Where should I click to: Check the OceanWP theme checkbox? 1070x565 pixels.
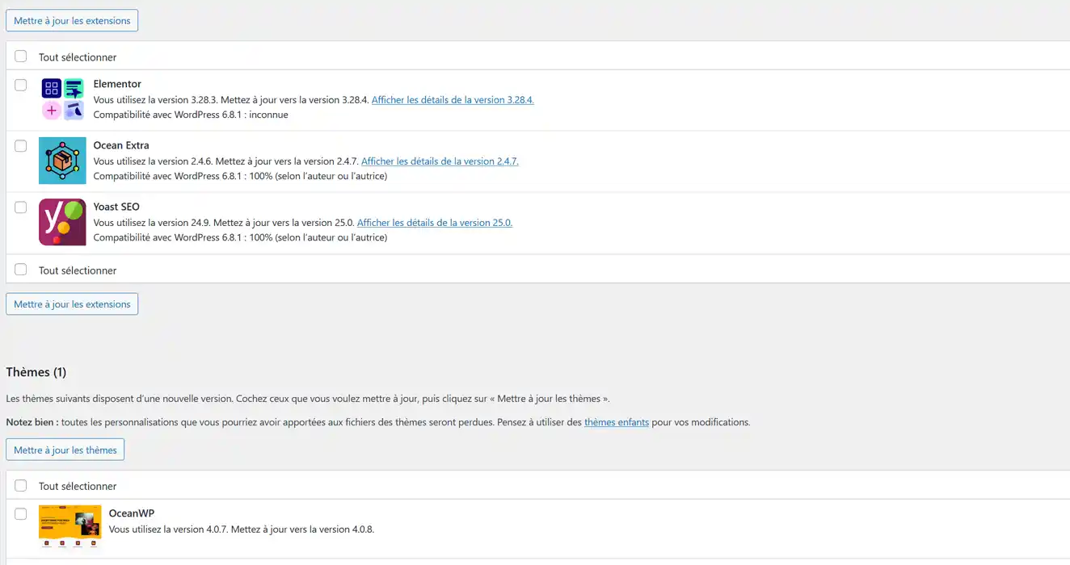click(21, 513)
